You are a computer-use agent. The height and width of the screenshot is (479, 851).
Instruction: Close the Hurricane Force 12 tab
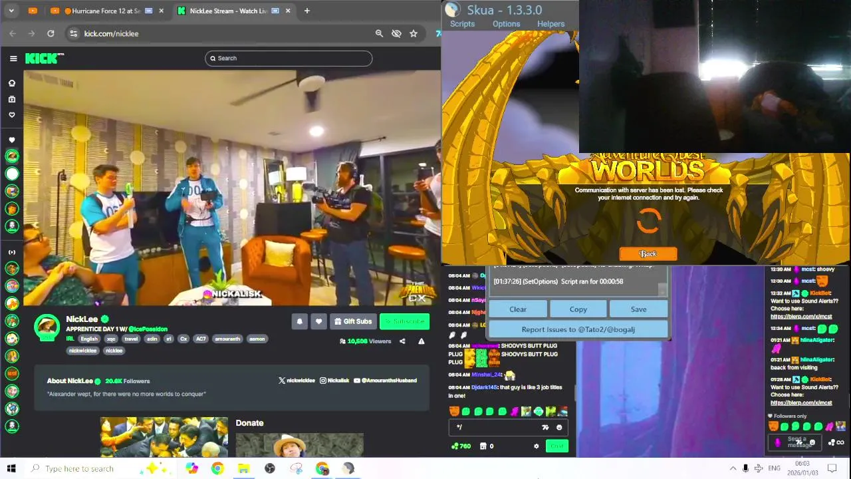point(161,11)
